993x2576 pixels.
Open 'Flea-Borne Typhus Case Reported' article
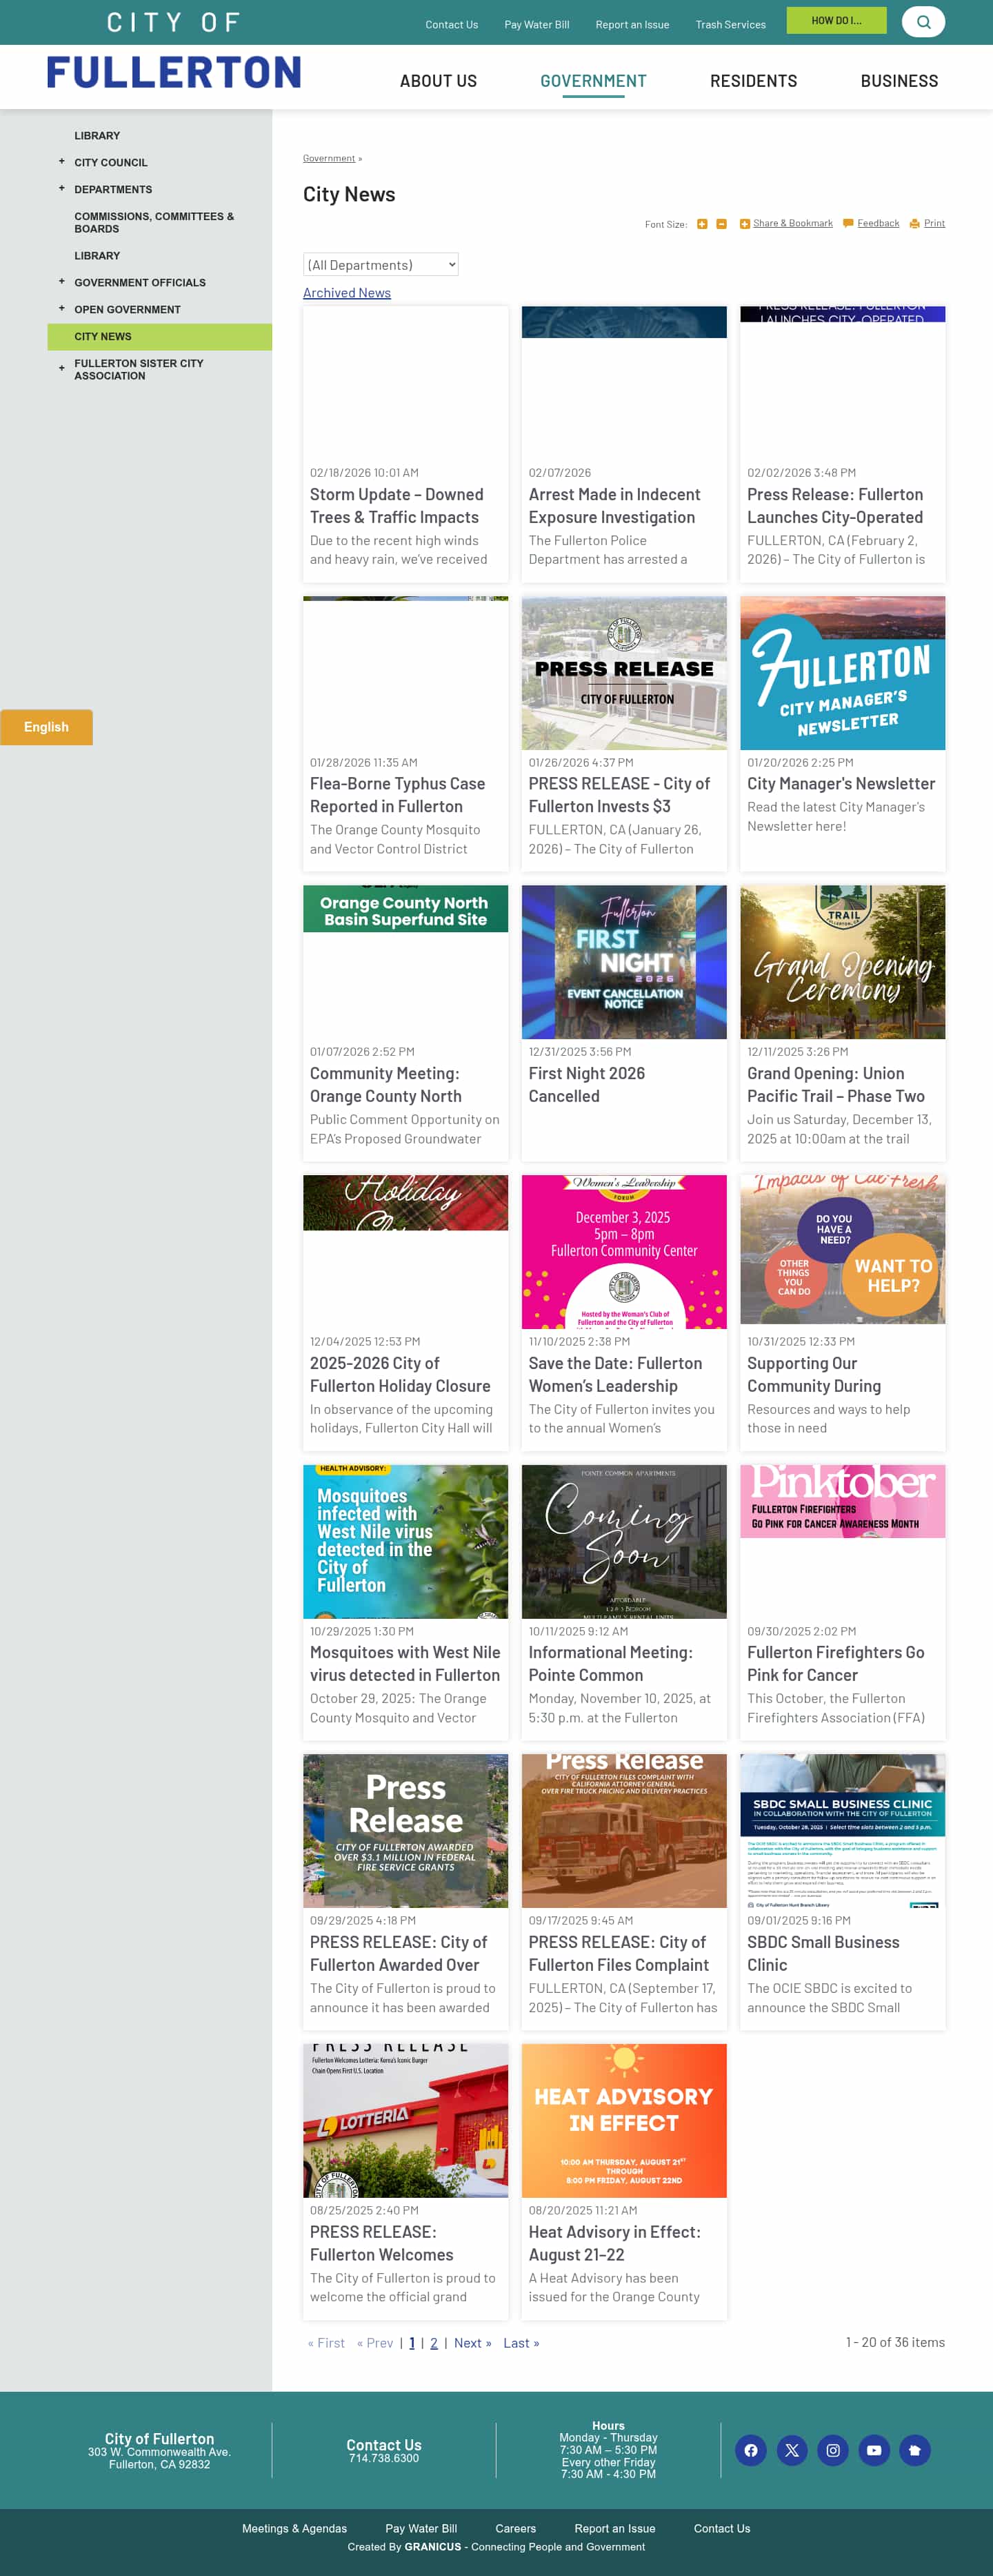pyautogui.click(x=398, y=795)
